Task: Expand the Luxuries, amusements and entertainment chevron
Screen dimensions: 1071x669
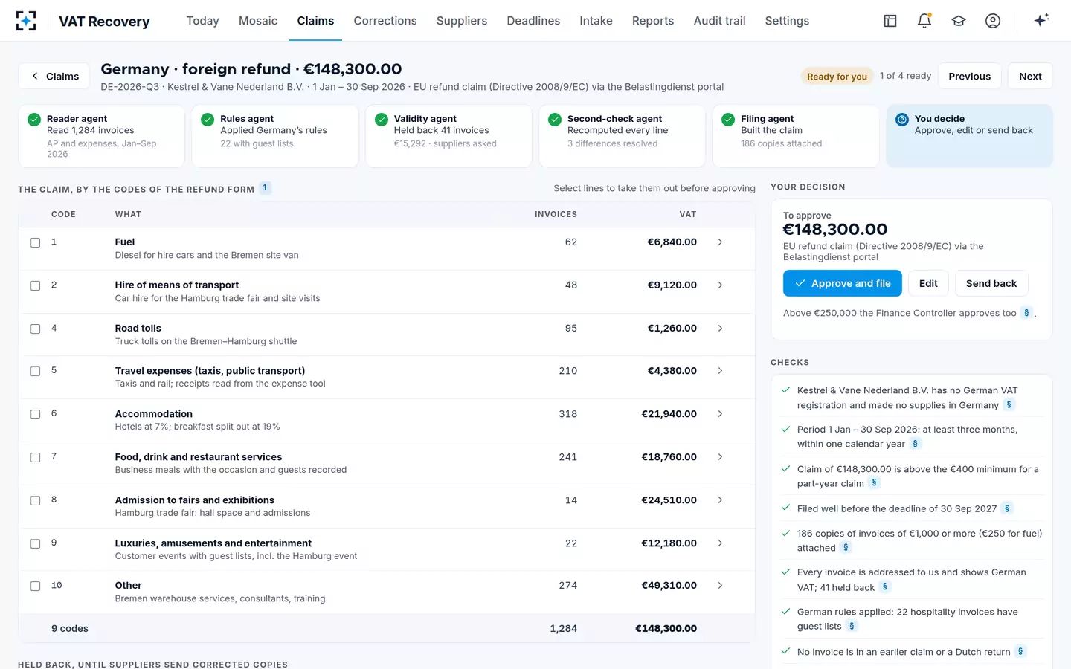Action: click(x=720, y=543)
